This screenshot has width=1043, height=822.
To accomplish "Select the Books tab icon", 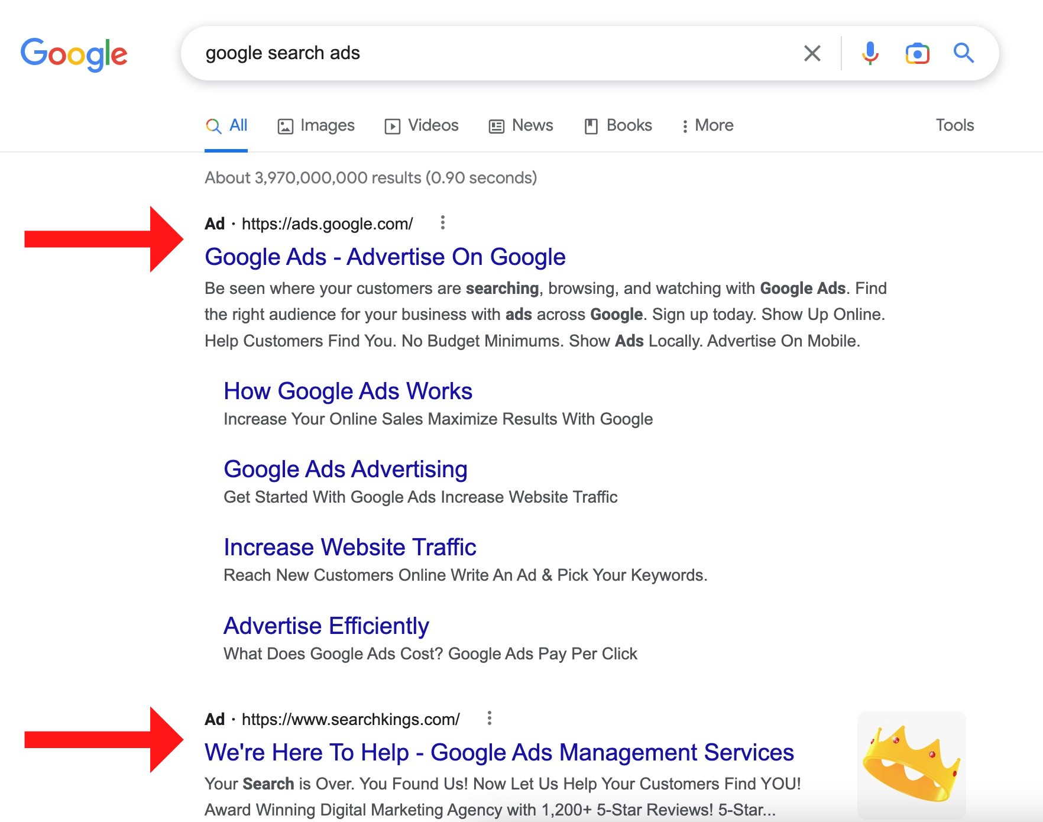I will 592,125.
